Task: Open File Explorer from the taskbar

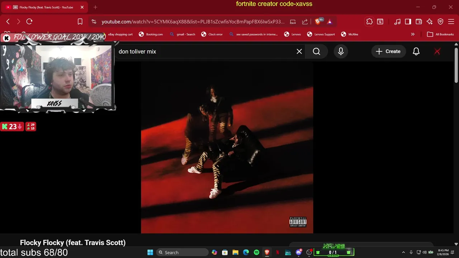Action: point(236,252)
